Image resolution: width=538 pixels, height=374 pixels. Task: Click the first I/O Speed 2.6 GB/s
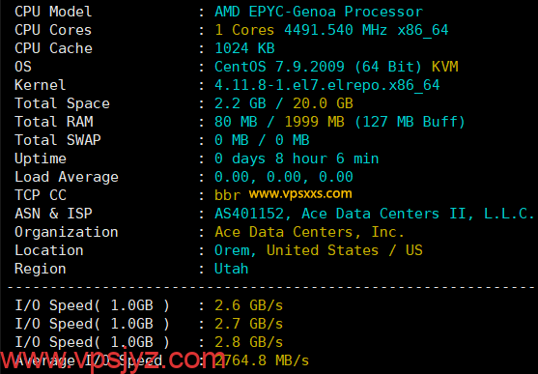pyautogui.click(x=249, y=305)
